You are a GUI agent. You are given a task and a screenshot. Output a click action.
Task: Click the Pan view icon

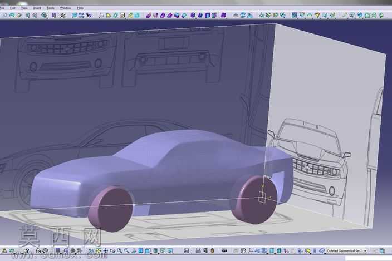pos(105,250)
